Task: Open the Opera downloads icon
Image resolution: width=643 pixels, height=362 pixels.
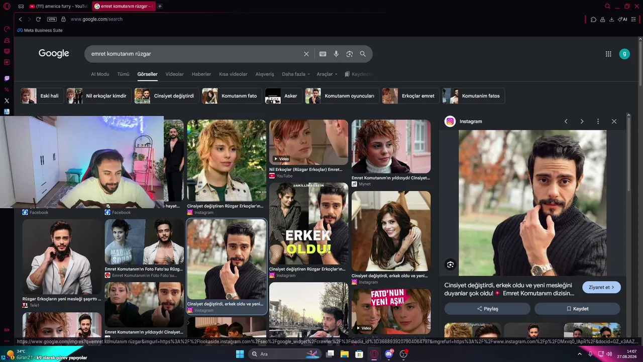Action: [x=611, y=19]
